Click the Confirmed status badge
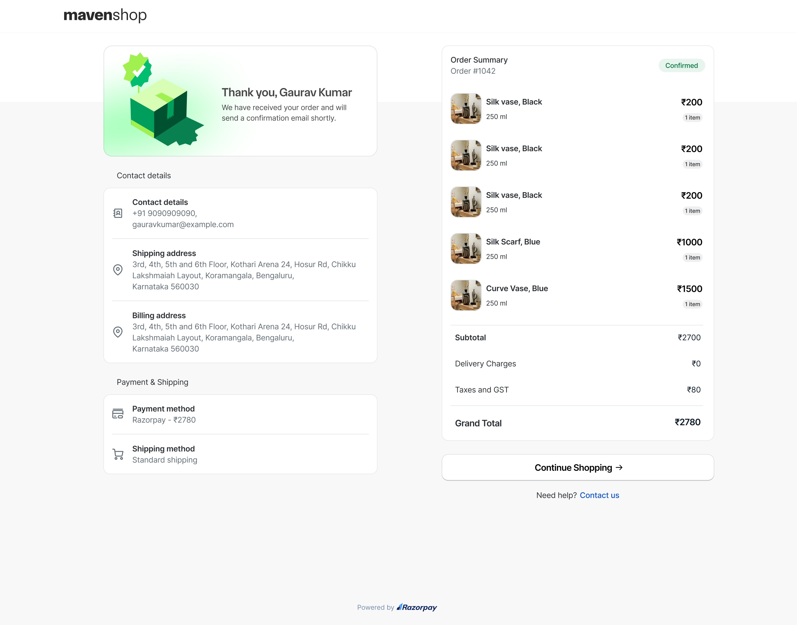The width and height of the screenshot is (797, 625). [x=682, y=66]
